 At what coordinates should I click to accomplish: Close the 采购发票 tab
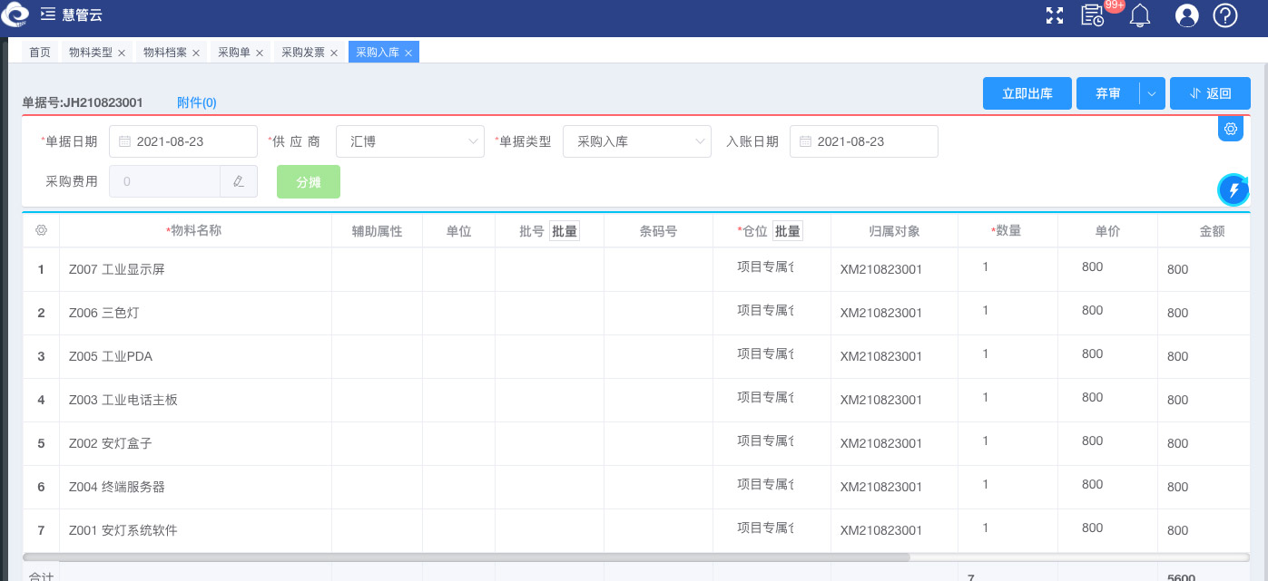click(x=334, y=53)
